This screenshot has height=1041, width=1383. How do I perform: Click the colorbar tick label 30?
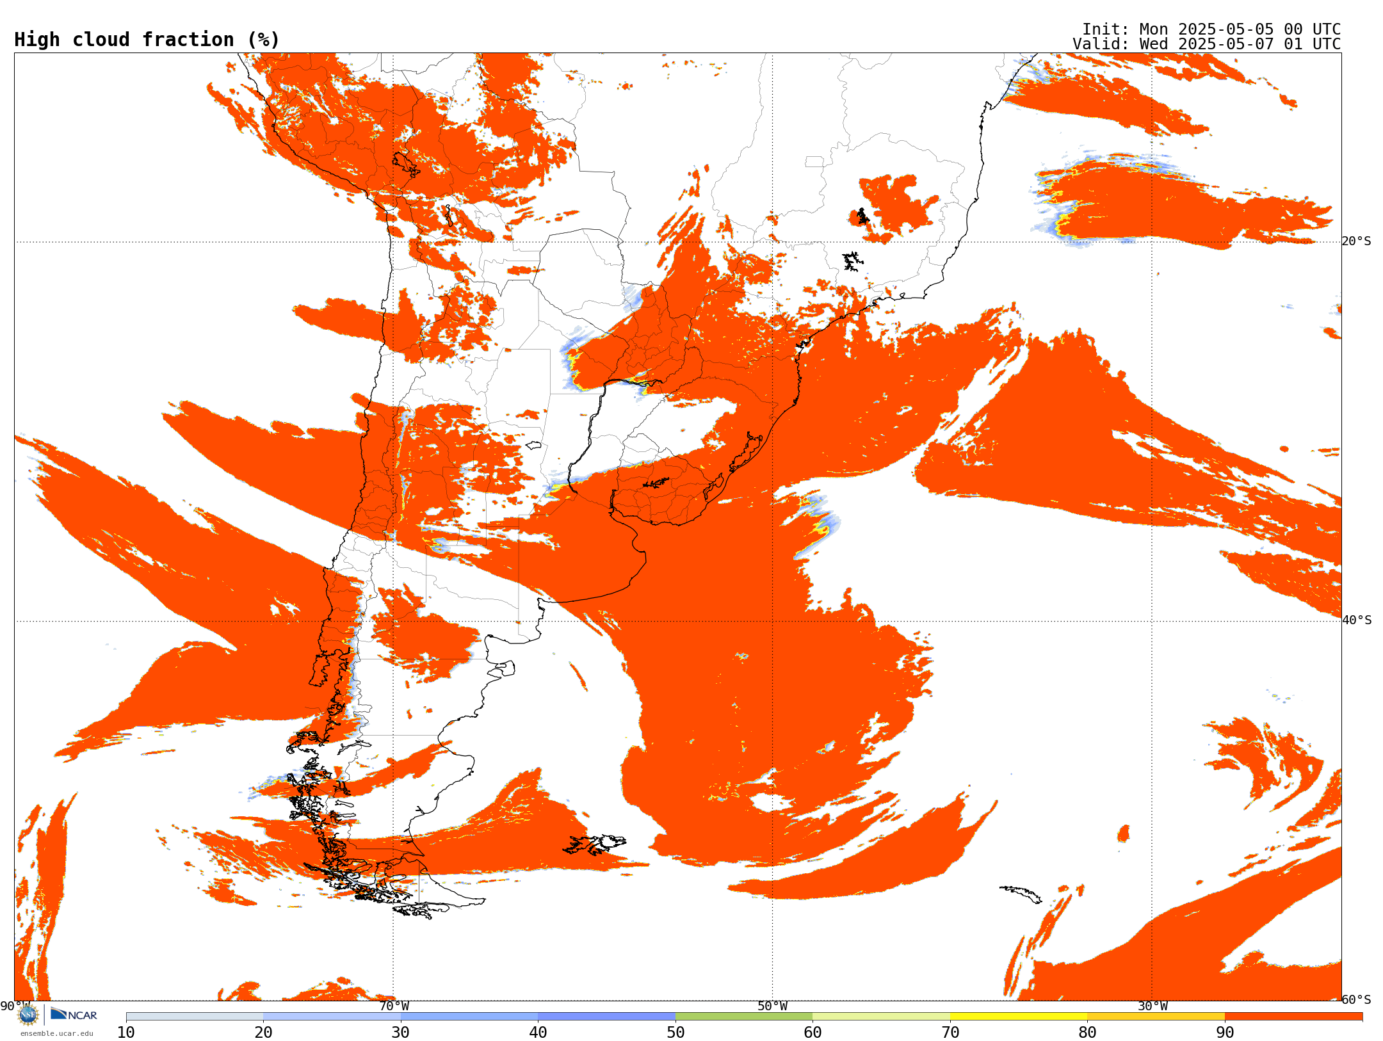coord(401,1033)
